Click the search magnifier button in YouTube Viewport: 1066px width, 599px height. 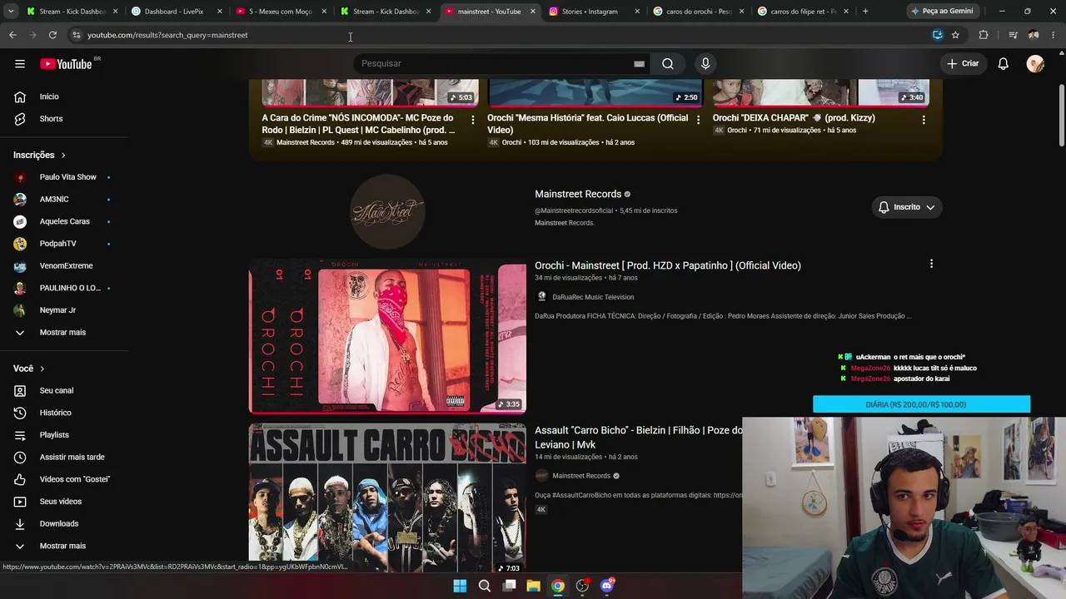pos(667,63)
